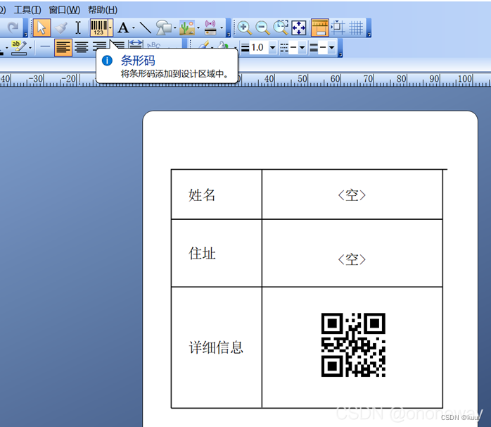Select the 姓名 label text

(202, 195)
